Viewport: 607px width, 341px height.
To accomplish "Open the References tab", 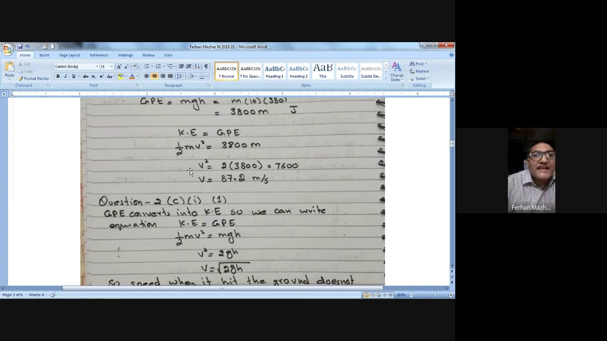I will [x=99, y=55].
